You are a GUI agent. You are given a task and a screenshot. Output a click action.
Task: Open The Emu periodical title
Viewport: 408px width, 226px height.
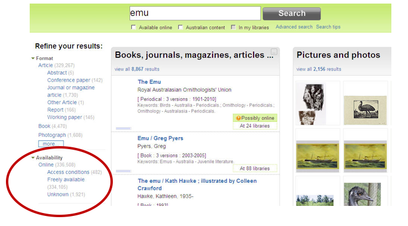coord(149,82)
